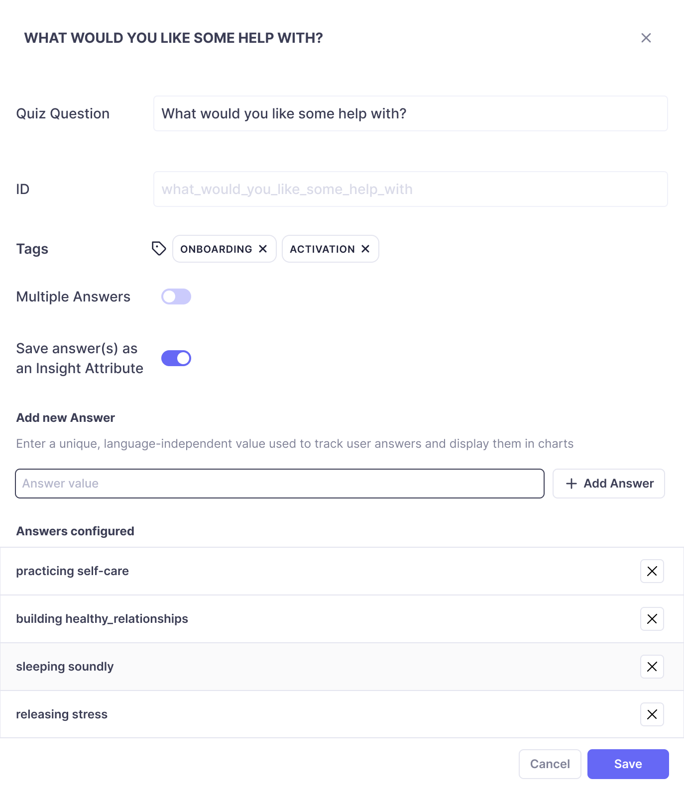Select the ACTIVATION tag chip

(x=322, y=249)
